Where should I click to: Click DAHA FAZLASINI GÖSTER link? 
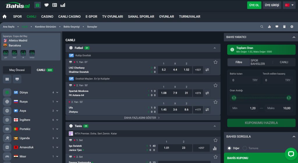[143, 118]
